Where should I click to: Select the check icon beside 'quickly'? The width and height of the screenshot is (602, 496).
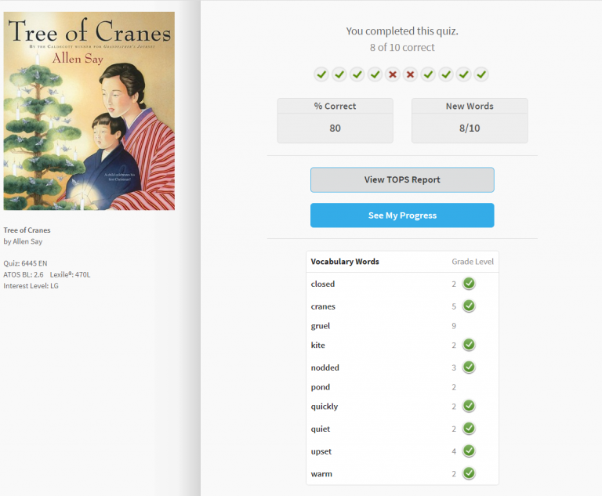pyautogui.click(x=469, y=406)
